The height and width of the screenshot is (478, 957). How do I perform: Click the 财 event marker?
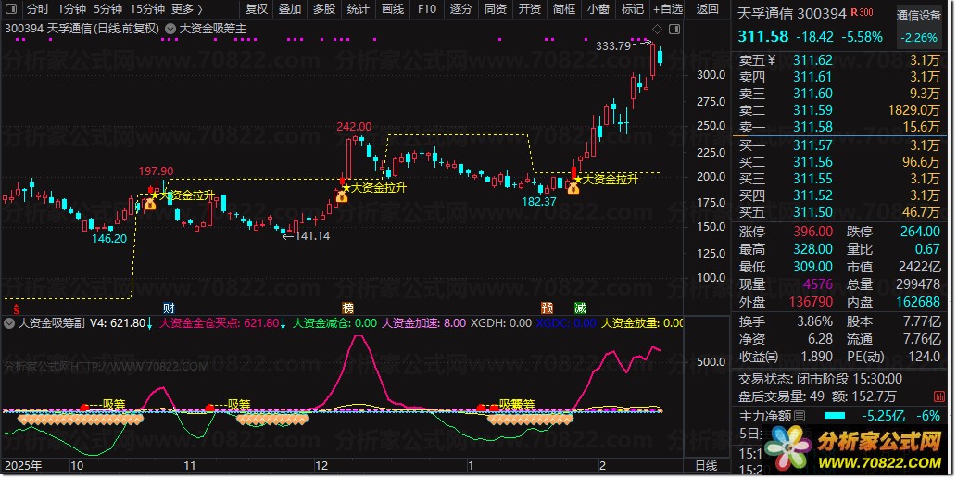tap(169, 308)
